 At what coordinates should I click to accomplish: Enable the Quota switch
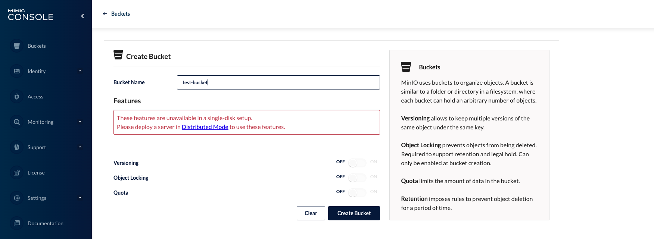coord(356,192)
